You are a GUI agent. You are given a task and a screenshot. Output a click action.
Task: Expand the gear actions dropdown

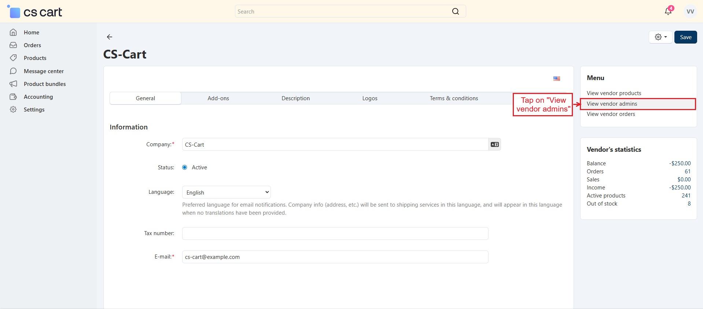tap(660, 37)
